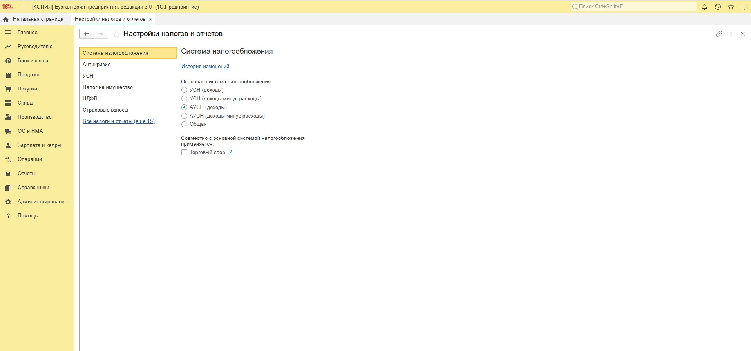Close the form with the X icon
This screenshot has width=751, height=351.
[x=743, y=34]
